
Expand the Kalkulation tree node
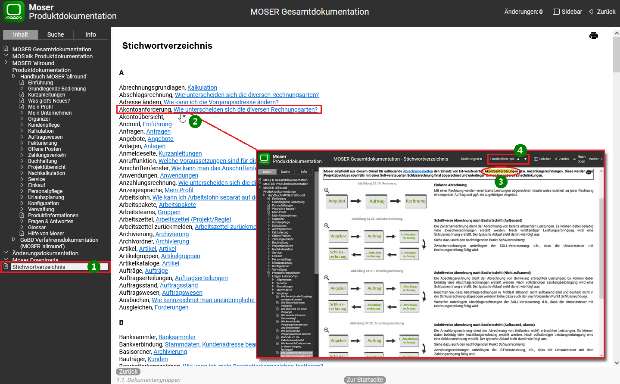(22, 131)
